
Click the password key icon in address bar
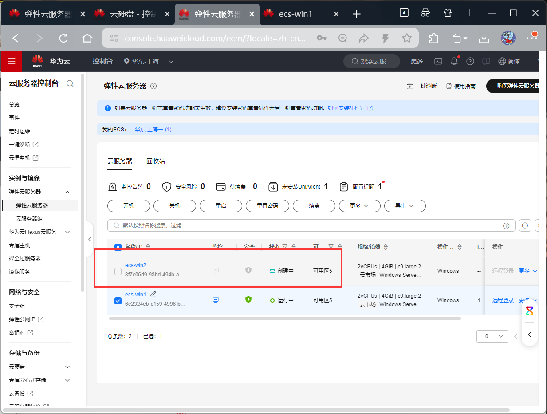pyautogui.click(x=322, y=39)
